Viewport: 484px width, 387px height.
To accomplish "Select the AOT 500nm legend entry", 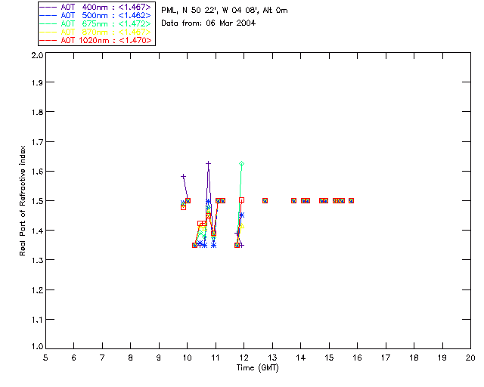I will (95, 15).
